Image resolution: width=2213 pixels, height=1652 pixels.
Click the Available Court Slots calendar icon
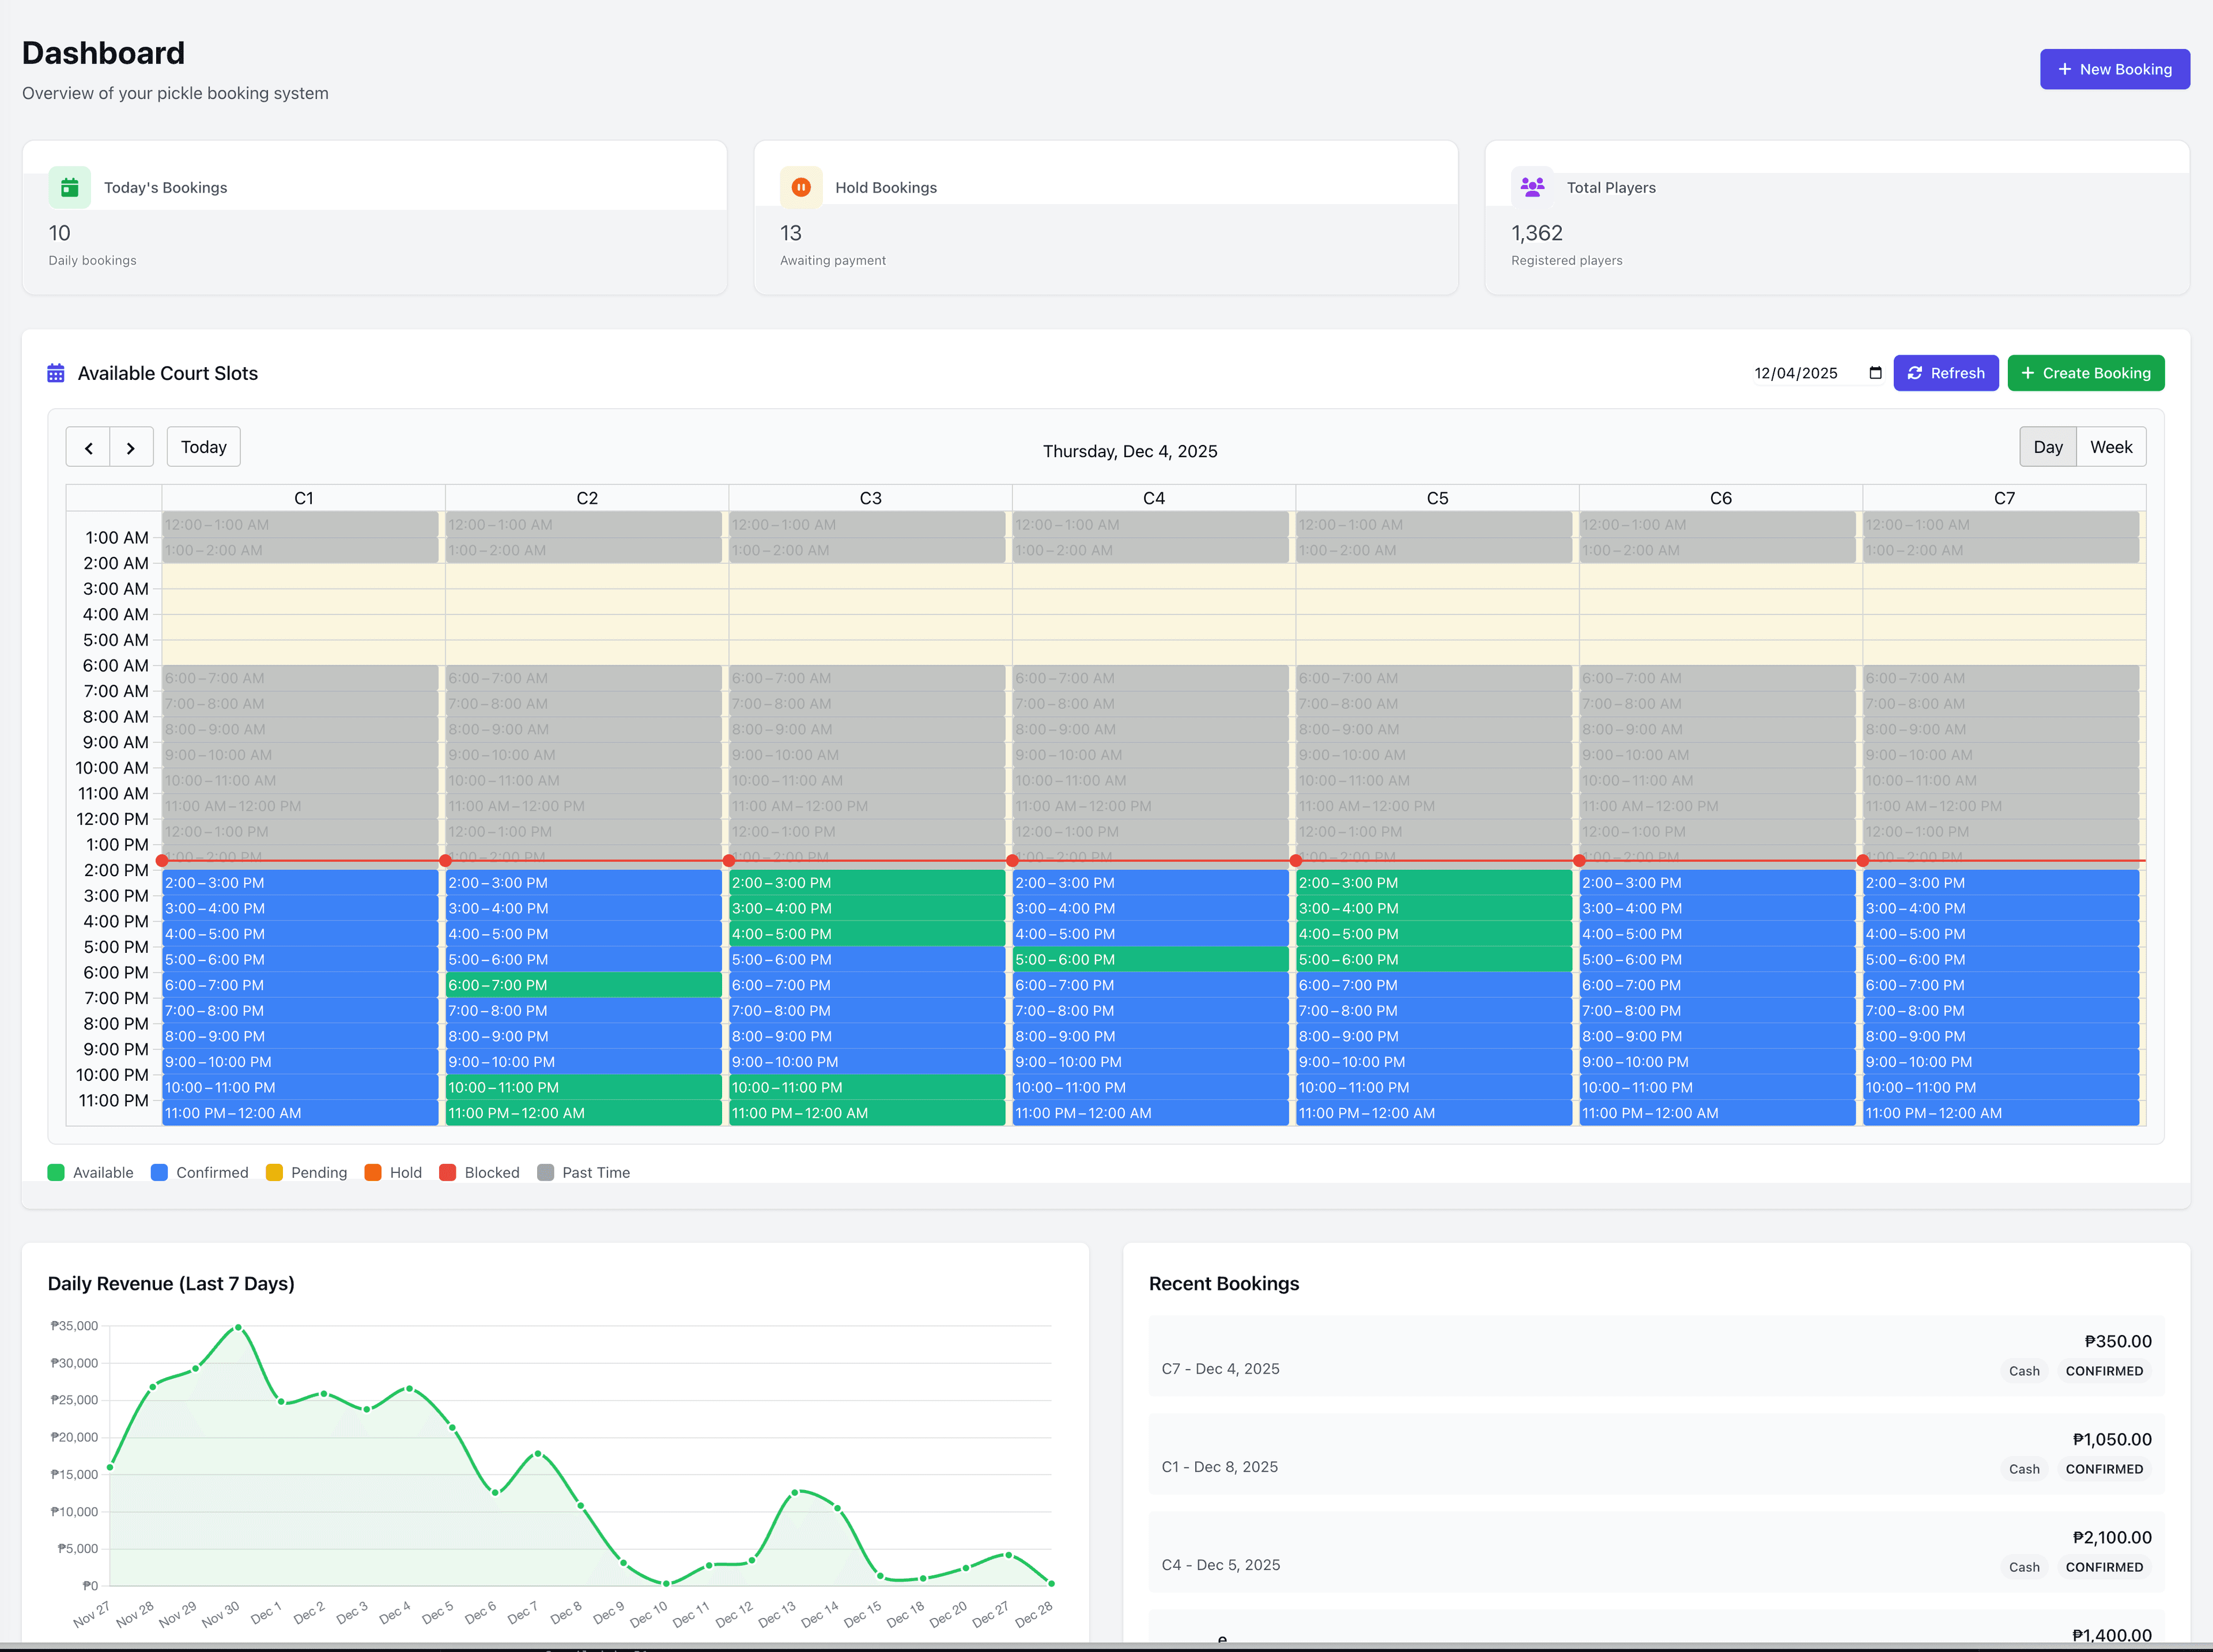click(x=56, y=372)
